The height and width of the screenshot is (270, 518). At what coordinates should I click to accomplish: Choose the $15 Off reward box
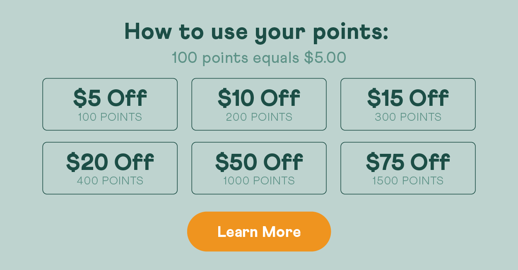click(408, 104)
